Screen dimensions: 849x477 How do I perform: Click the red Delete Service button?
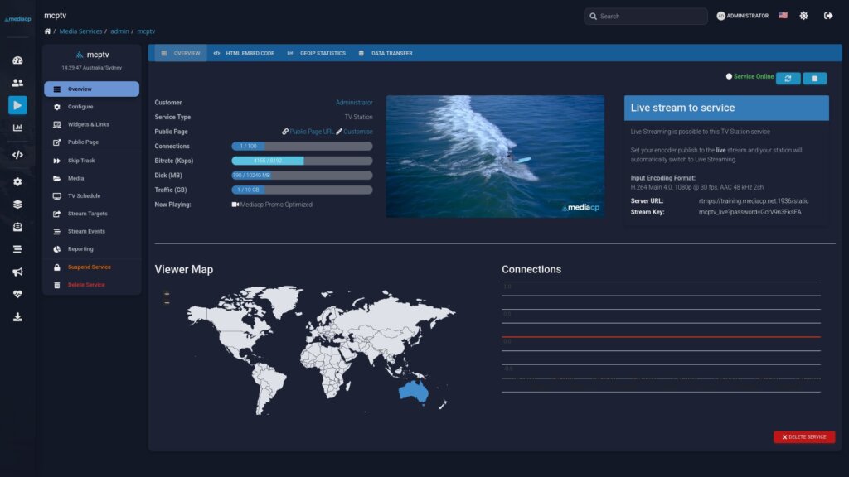click(804, 437)
